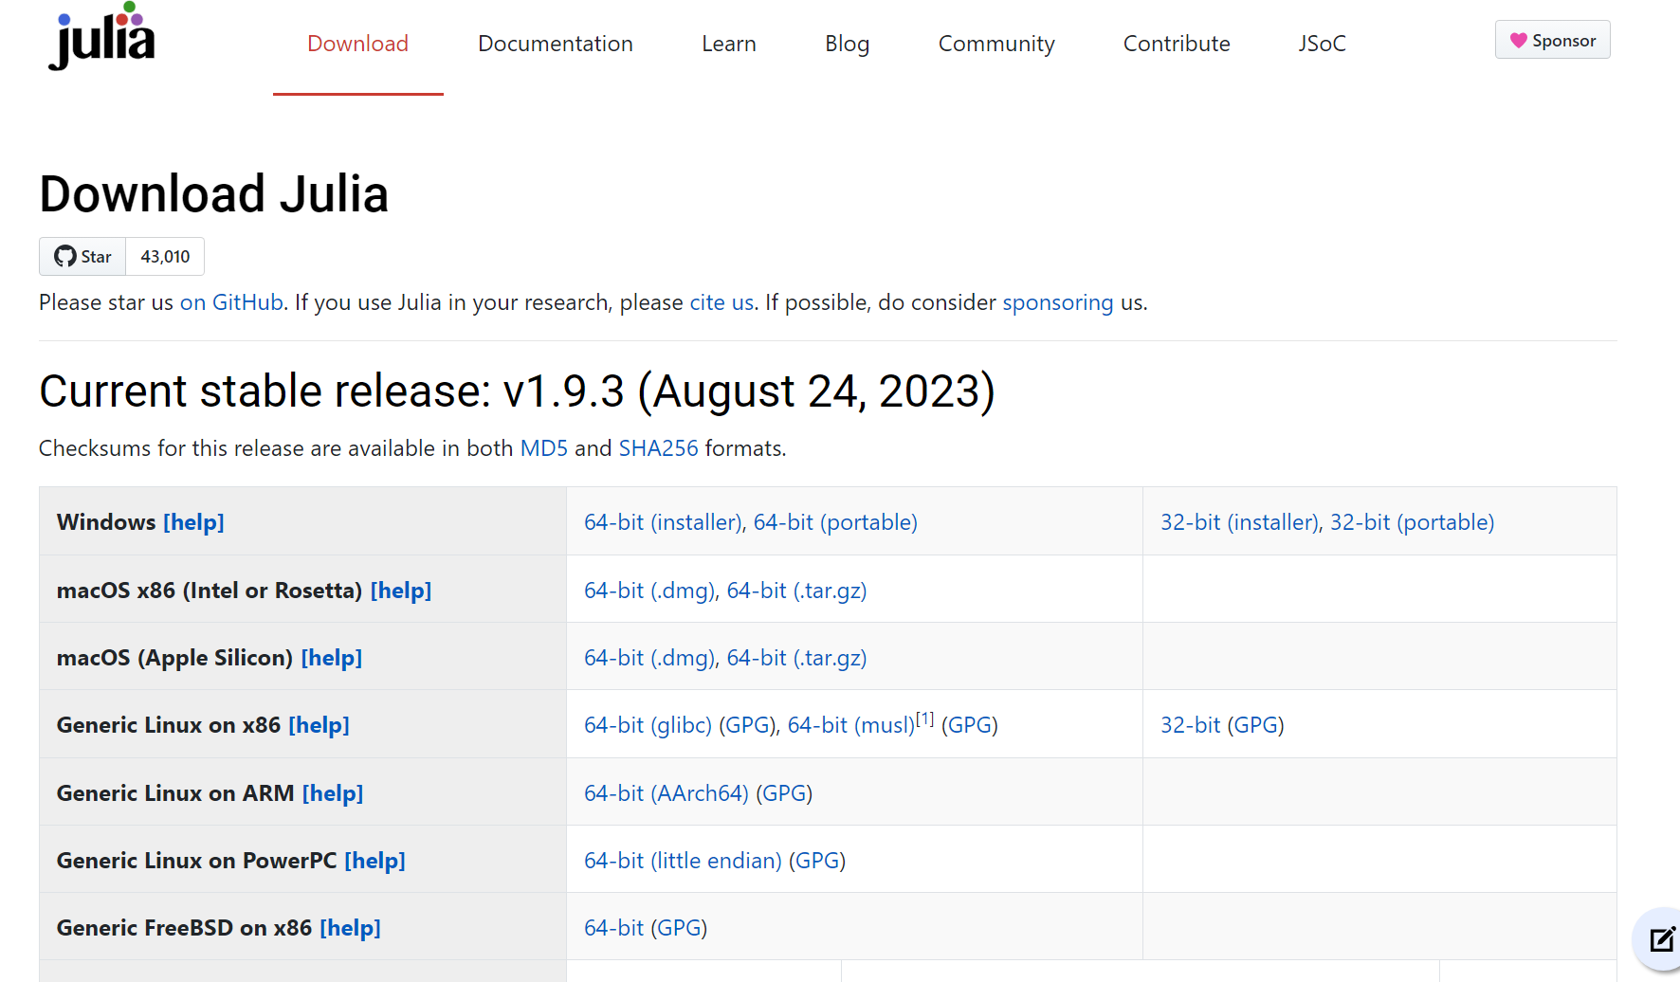The width and height of the screenshot is (1680, 982).
Task: Open Generic Linux on ARM [help]
Action: pos(333,793)
